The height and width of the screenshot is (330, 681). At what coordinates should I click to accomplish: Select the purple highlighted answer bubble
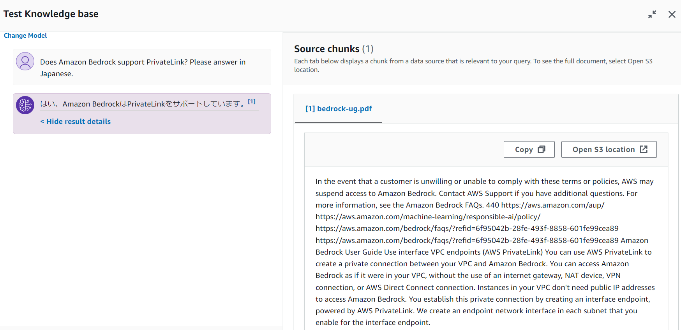coord(142,113)
